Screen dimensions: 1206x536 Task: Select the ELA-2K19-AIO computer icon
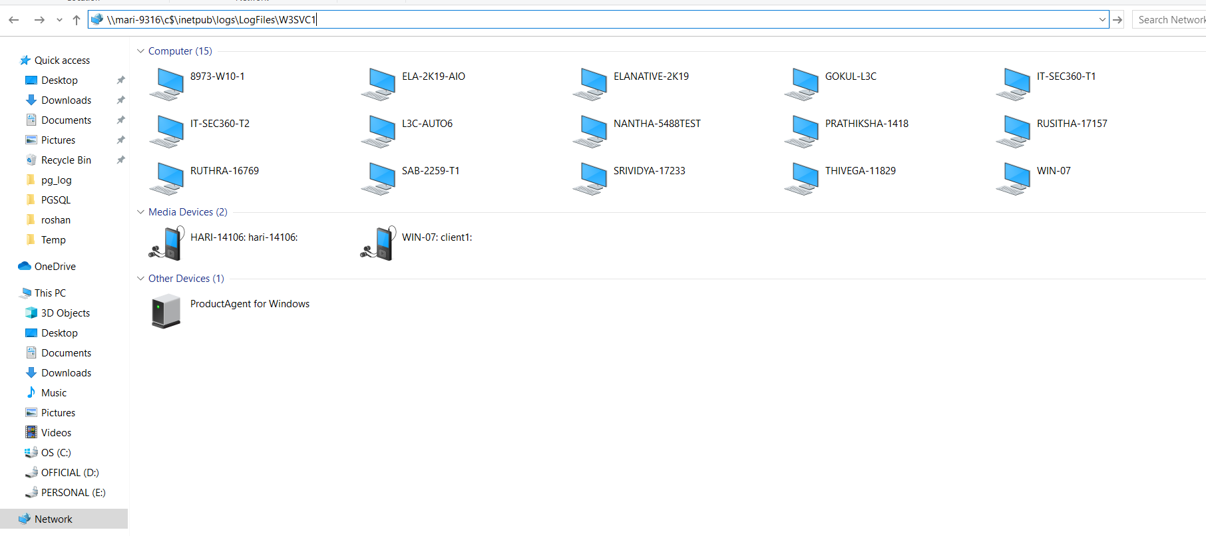pos(379,84)
